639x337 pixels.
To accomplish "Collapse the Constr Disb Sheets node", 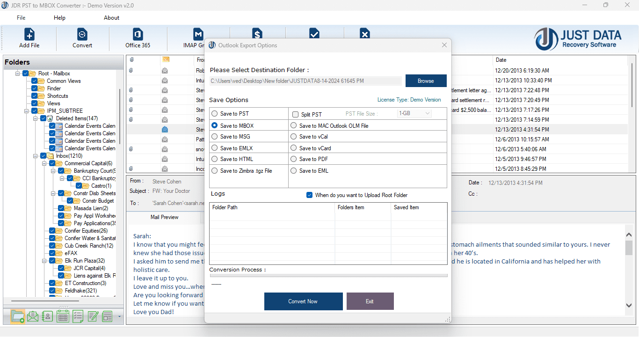I will point(53,193).
